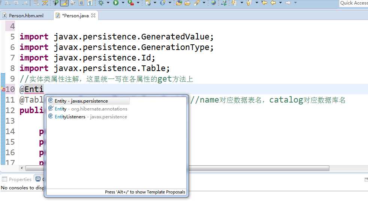
Task: Click the Search flashlight icon
Action: click(197, 3)
